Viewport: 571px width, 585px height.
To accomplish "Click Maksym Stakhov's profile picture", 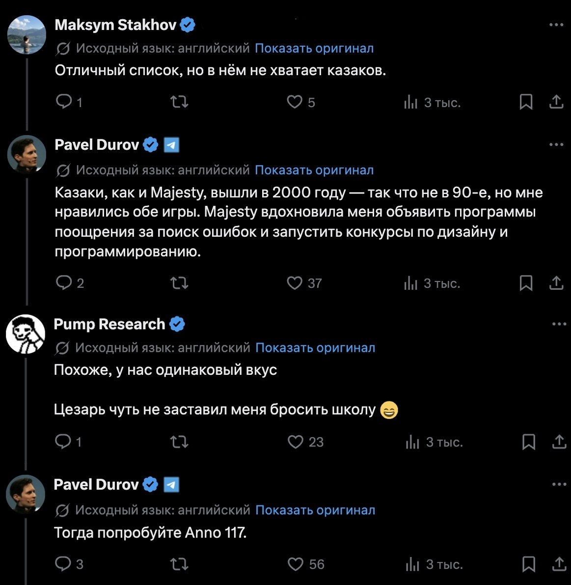I will (27, 34).
